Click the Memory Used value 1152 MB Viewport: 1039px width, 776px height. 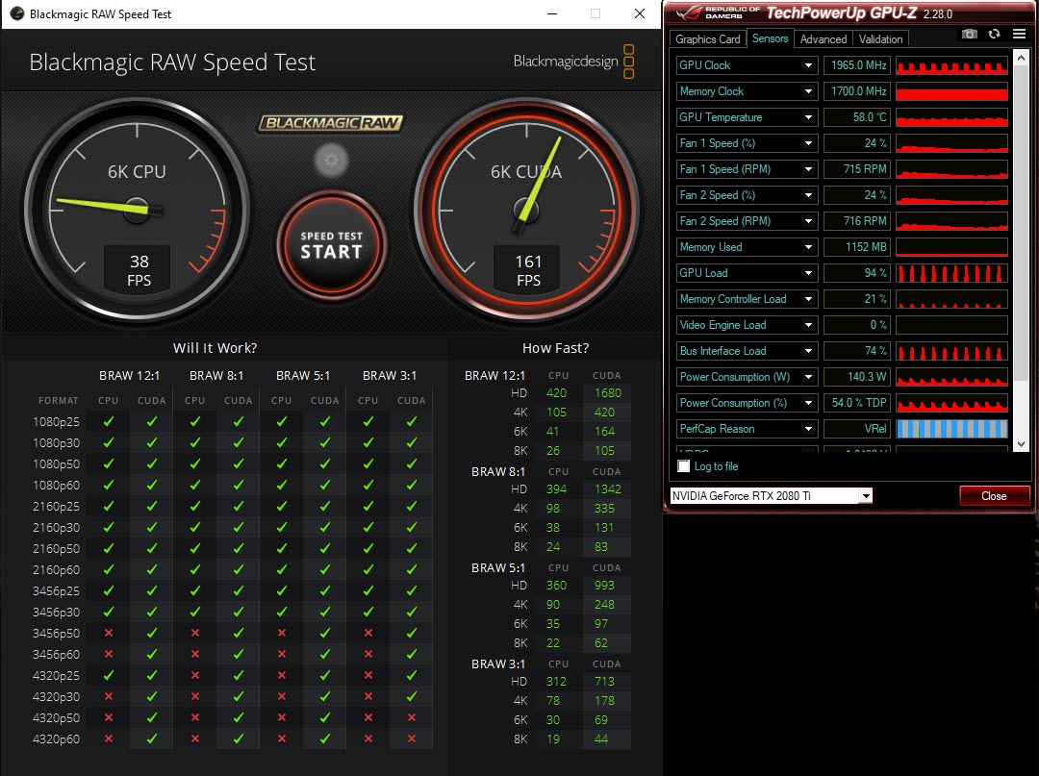click(857, 247)
